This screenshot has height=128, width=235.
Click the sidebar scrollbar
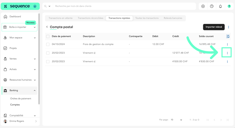click(39, 59)
